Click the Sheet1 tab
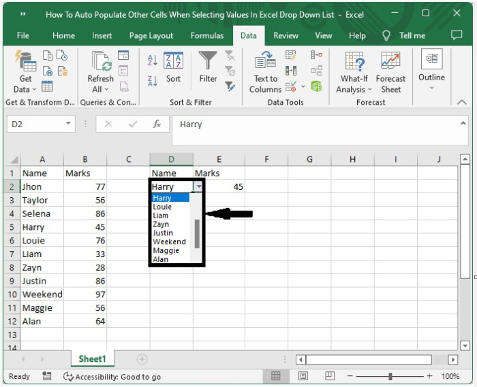The height and width of the screenshot is (387, 477). [92, 358]
